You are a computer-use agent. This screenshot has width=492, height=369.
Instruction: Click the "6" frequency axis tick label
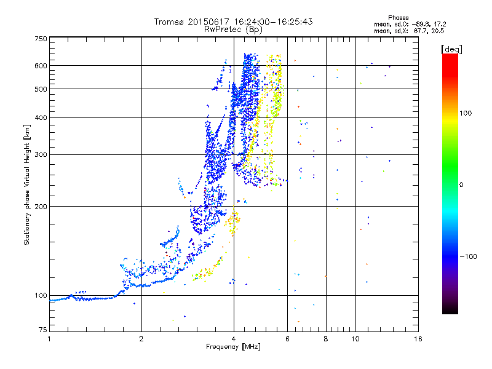click(x=287, y=339)
